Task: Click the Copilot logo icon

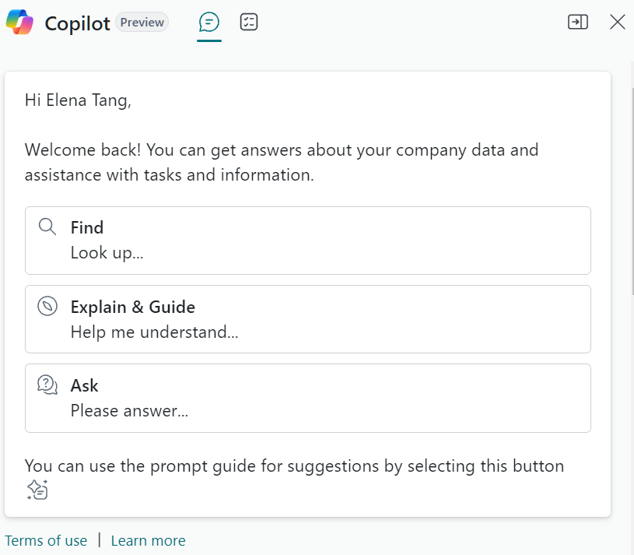Action: (19, 23)
